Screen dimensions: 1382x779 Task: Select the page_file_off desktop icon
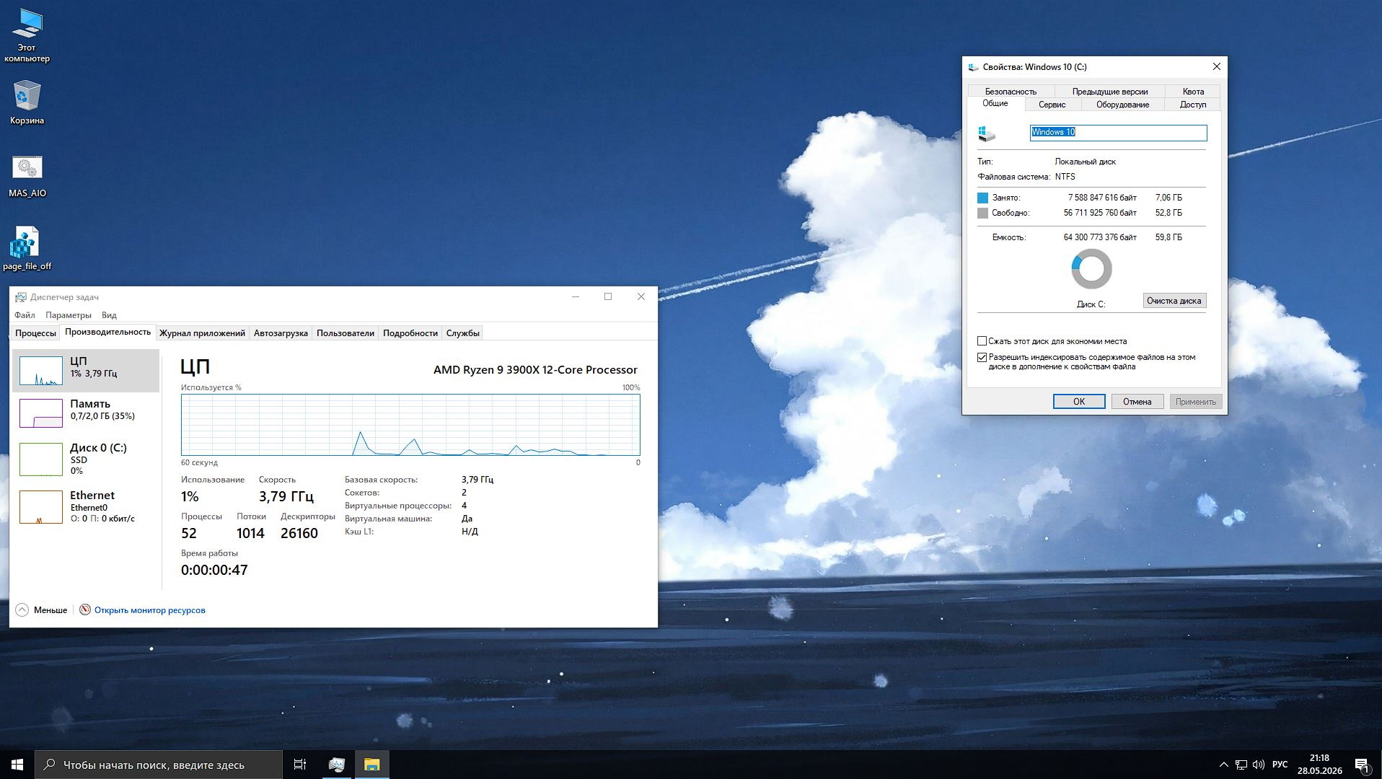[x=27, y=248]
